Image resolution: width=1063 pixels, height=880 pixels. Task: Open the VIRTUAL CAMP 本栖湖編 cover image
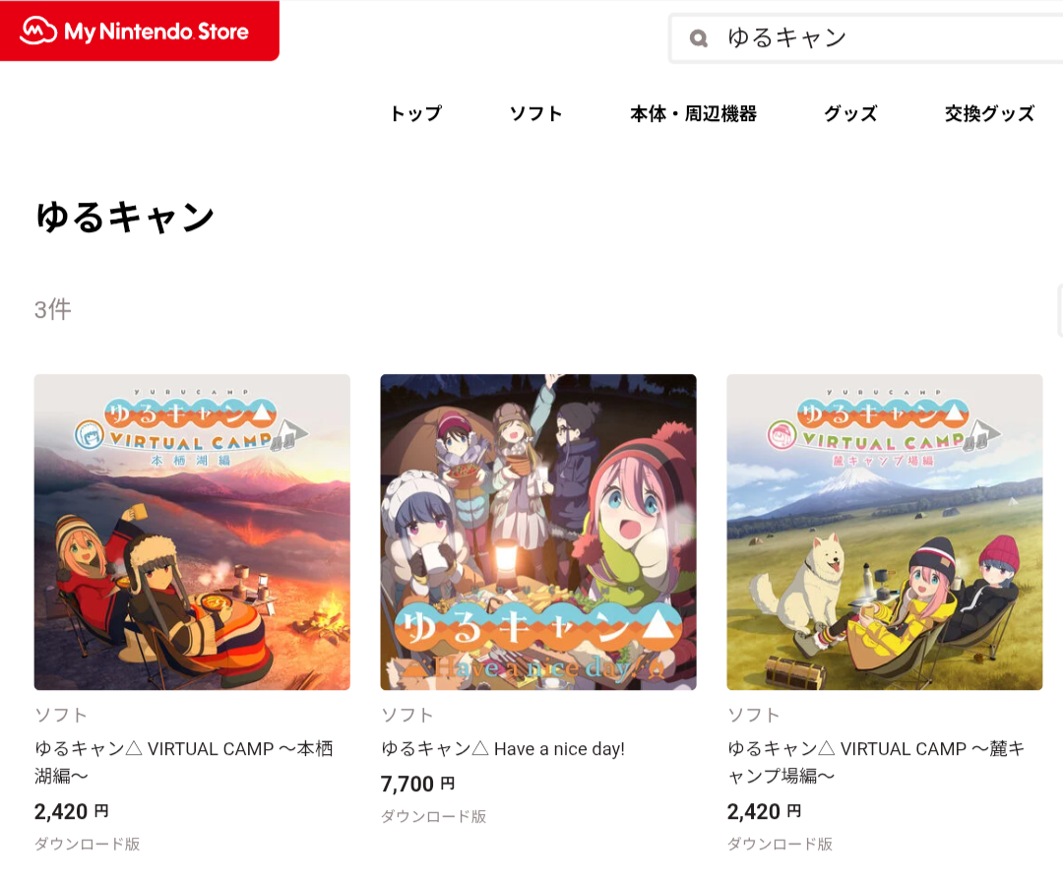coord(192,533)
